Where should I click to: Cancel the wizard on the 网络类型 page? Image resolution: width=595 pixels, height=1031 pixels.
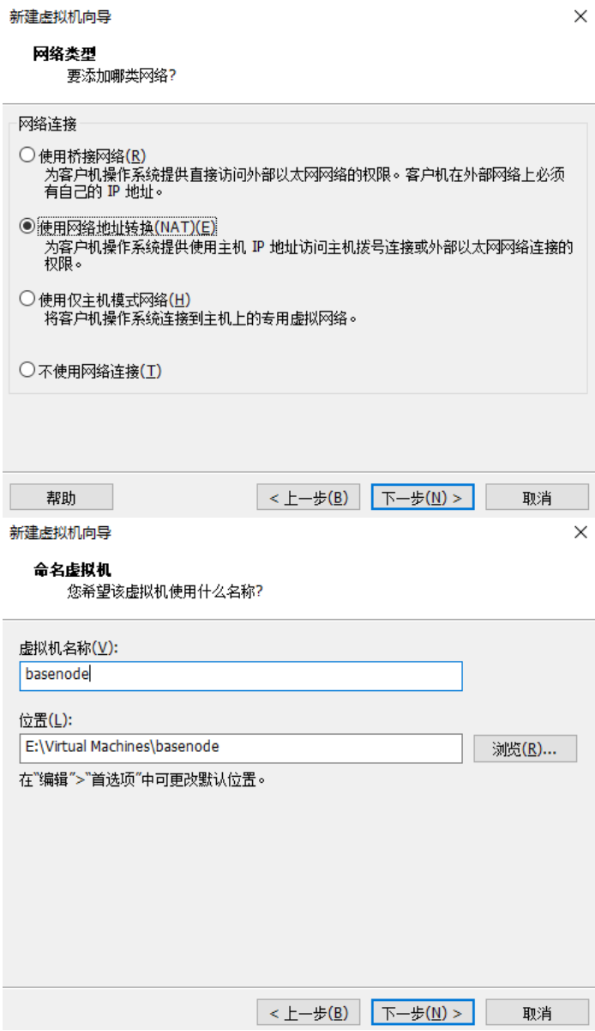pyautogui.click(x=537, y=498)
